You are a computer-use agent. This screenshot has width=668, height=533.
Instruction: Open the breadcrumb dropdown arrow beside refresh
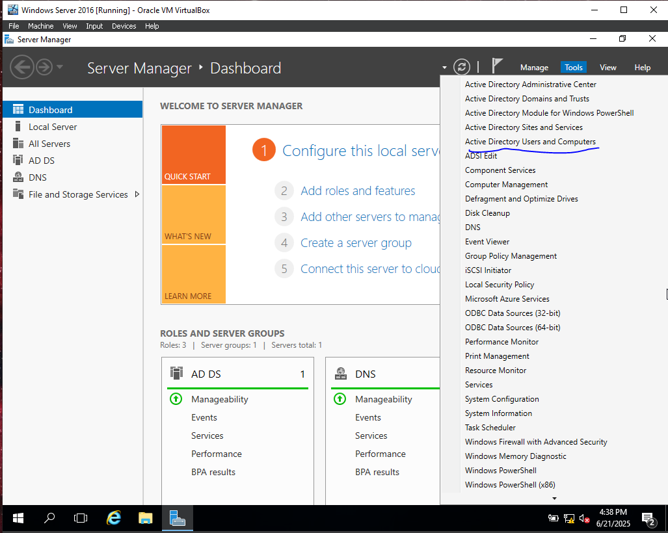444,67
